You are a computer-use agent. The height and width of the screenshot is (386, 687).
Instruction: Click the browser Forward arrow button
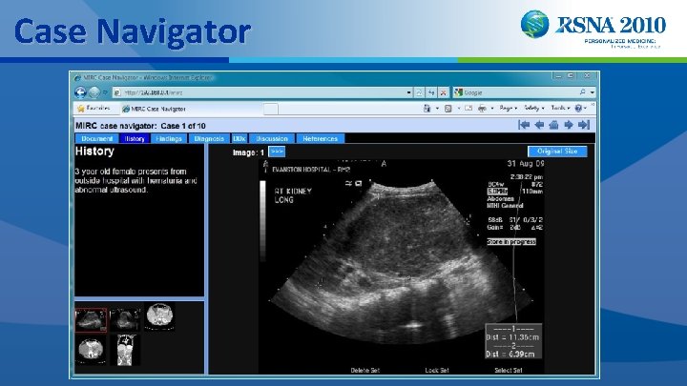click(94, 92)
